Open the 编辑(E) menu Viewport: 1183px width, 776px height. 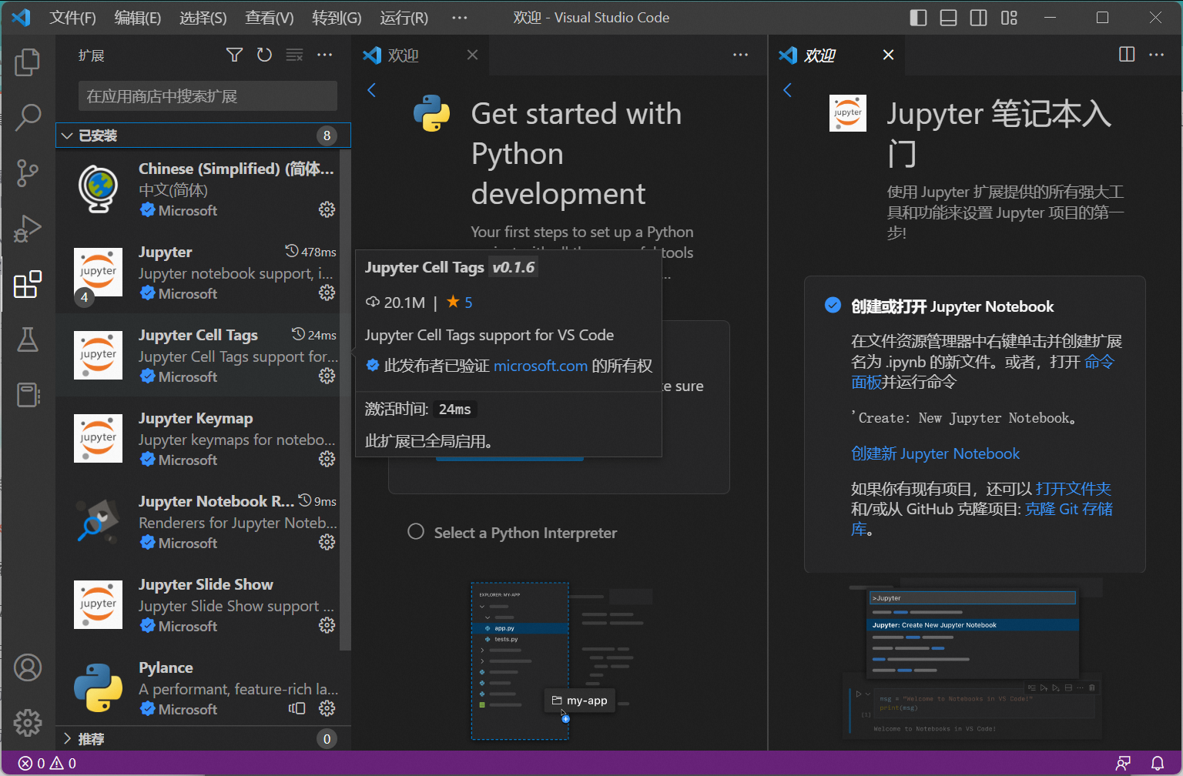(138, 18)
